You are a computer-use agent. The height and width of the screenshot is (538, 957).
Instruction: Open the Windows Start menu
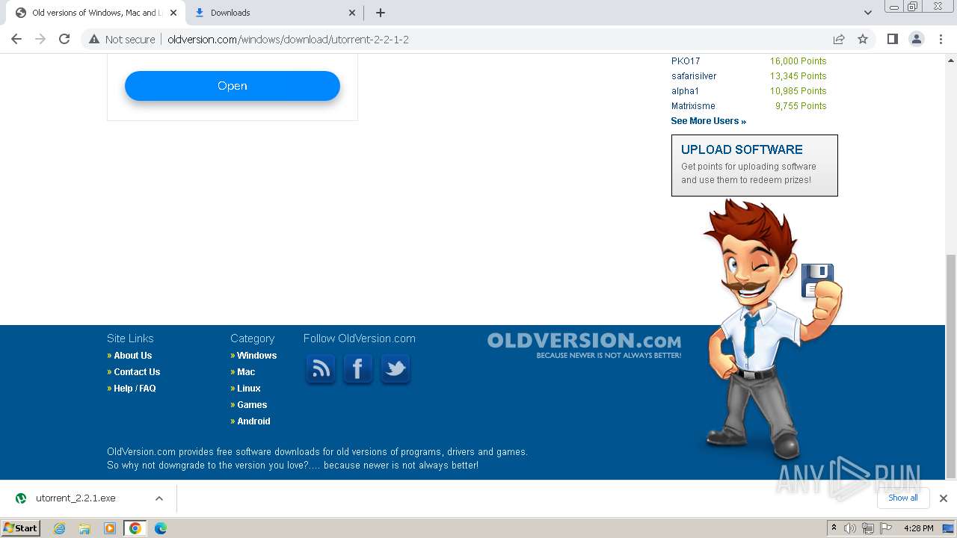(21, 528)
